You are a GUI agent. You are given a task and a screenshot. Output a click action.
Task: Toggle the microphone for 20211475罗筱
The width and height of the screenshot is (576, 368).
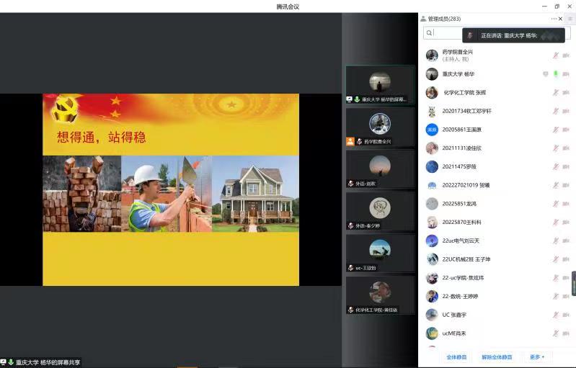click(555, 166)
